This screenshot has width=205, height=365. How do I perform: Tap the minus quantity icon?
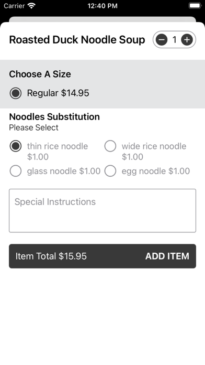click(x=162, y=40)
